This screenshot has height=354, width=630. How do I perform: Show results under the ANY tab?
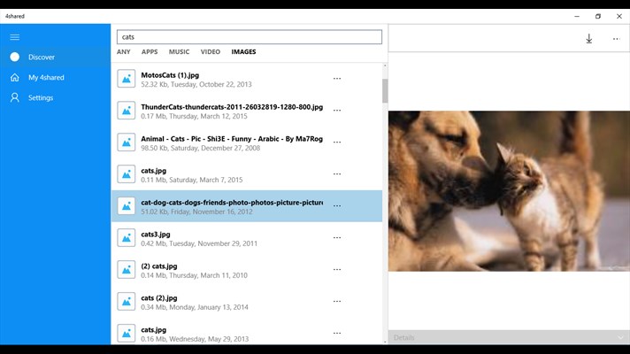pos(124,52)
